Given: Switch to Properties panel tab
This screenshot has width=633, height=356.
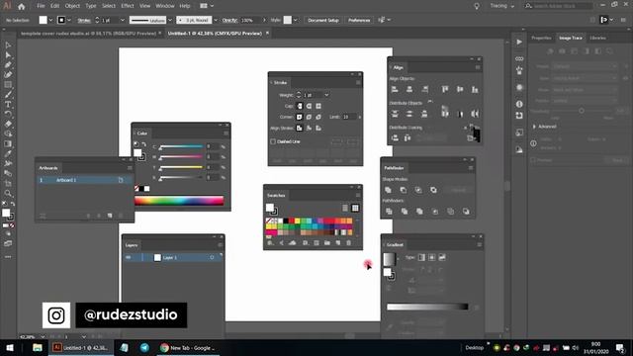Looking at the screenshot, I should (x=541, y=38).
